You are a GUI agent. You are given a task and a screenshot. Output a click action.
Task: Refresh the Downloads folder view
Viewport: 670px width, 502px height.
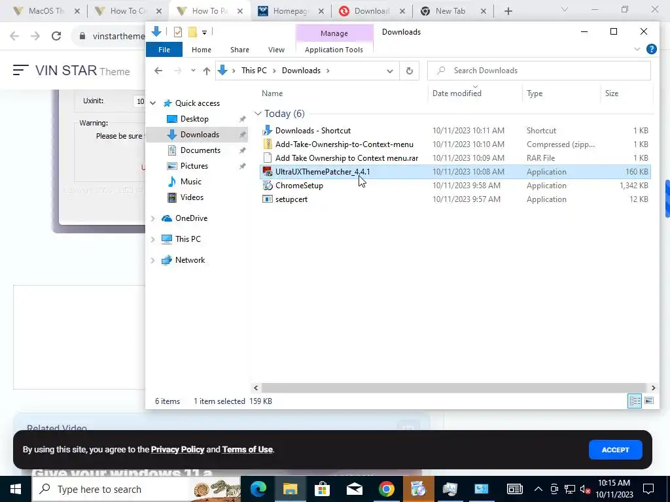point(410,71)
